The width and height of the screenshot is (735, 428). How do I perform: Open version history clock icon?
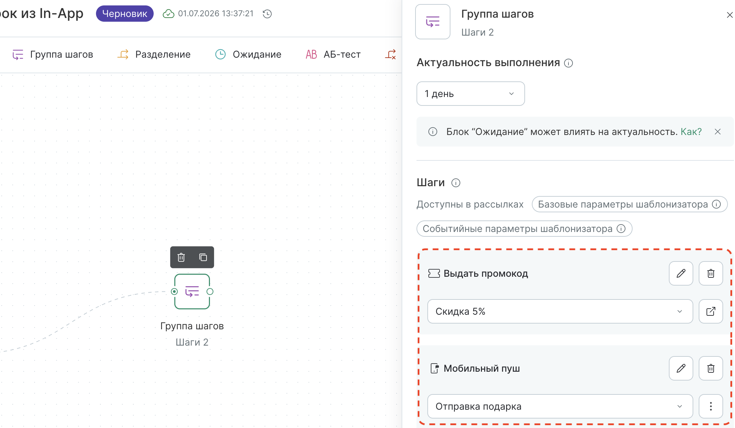pos(267,14)
